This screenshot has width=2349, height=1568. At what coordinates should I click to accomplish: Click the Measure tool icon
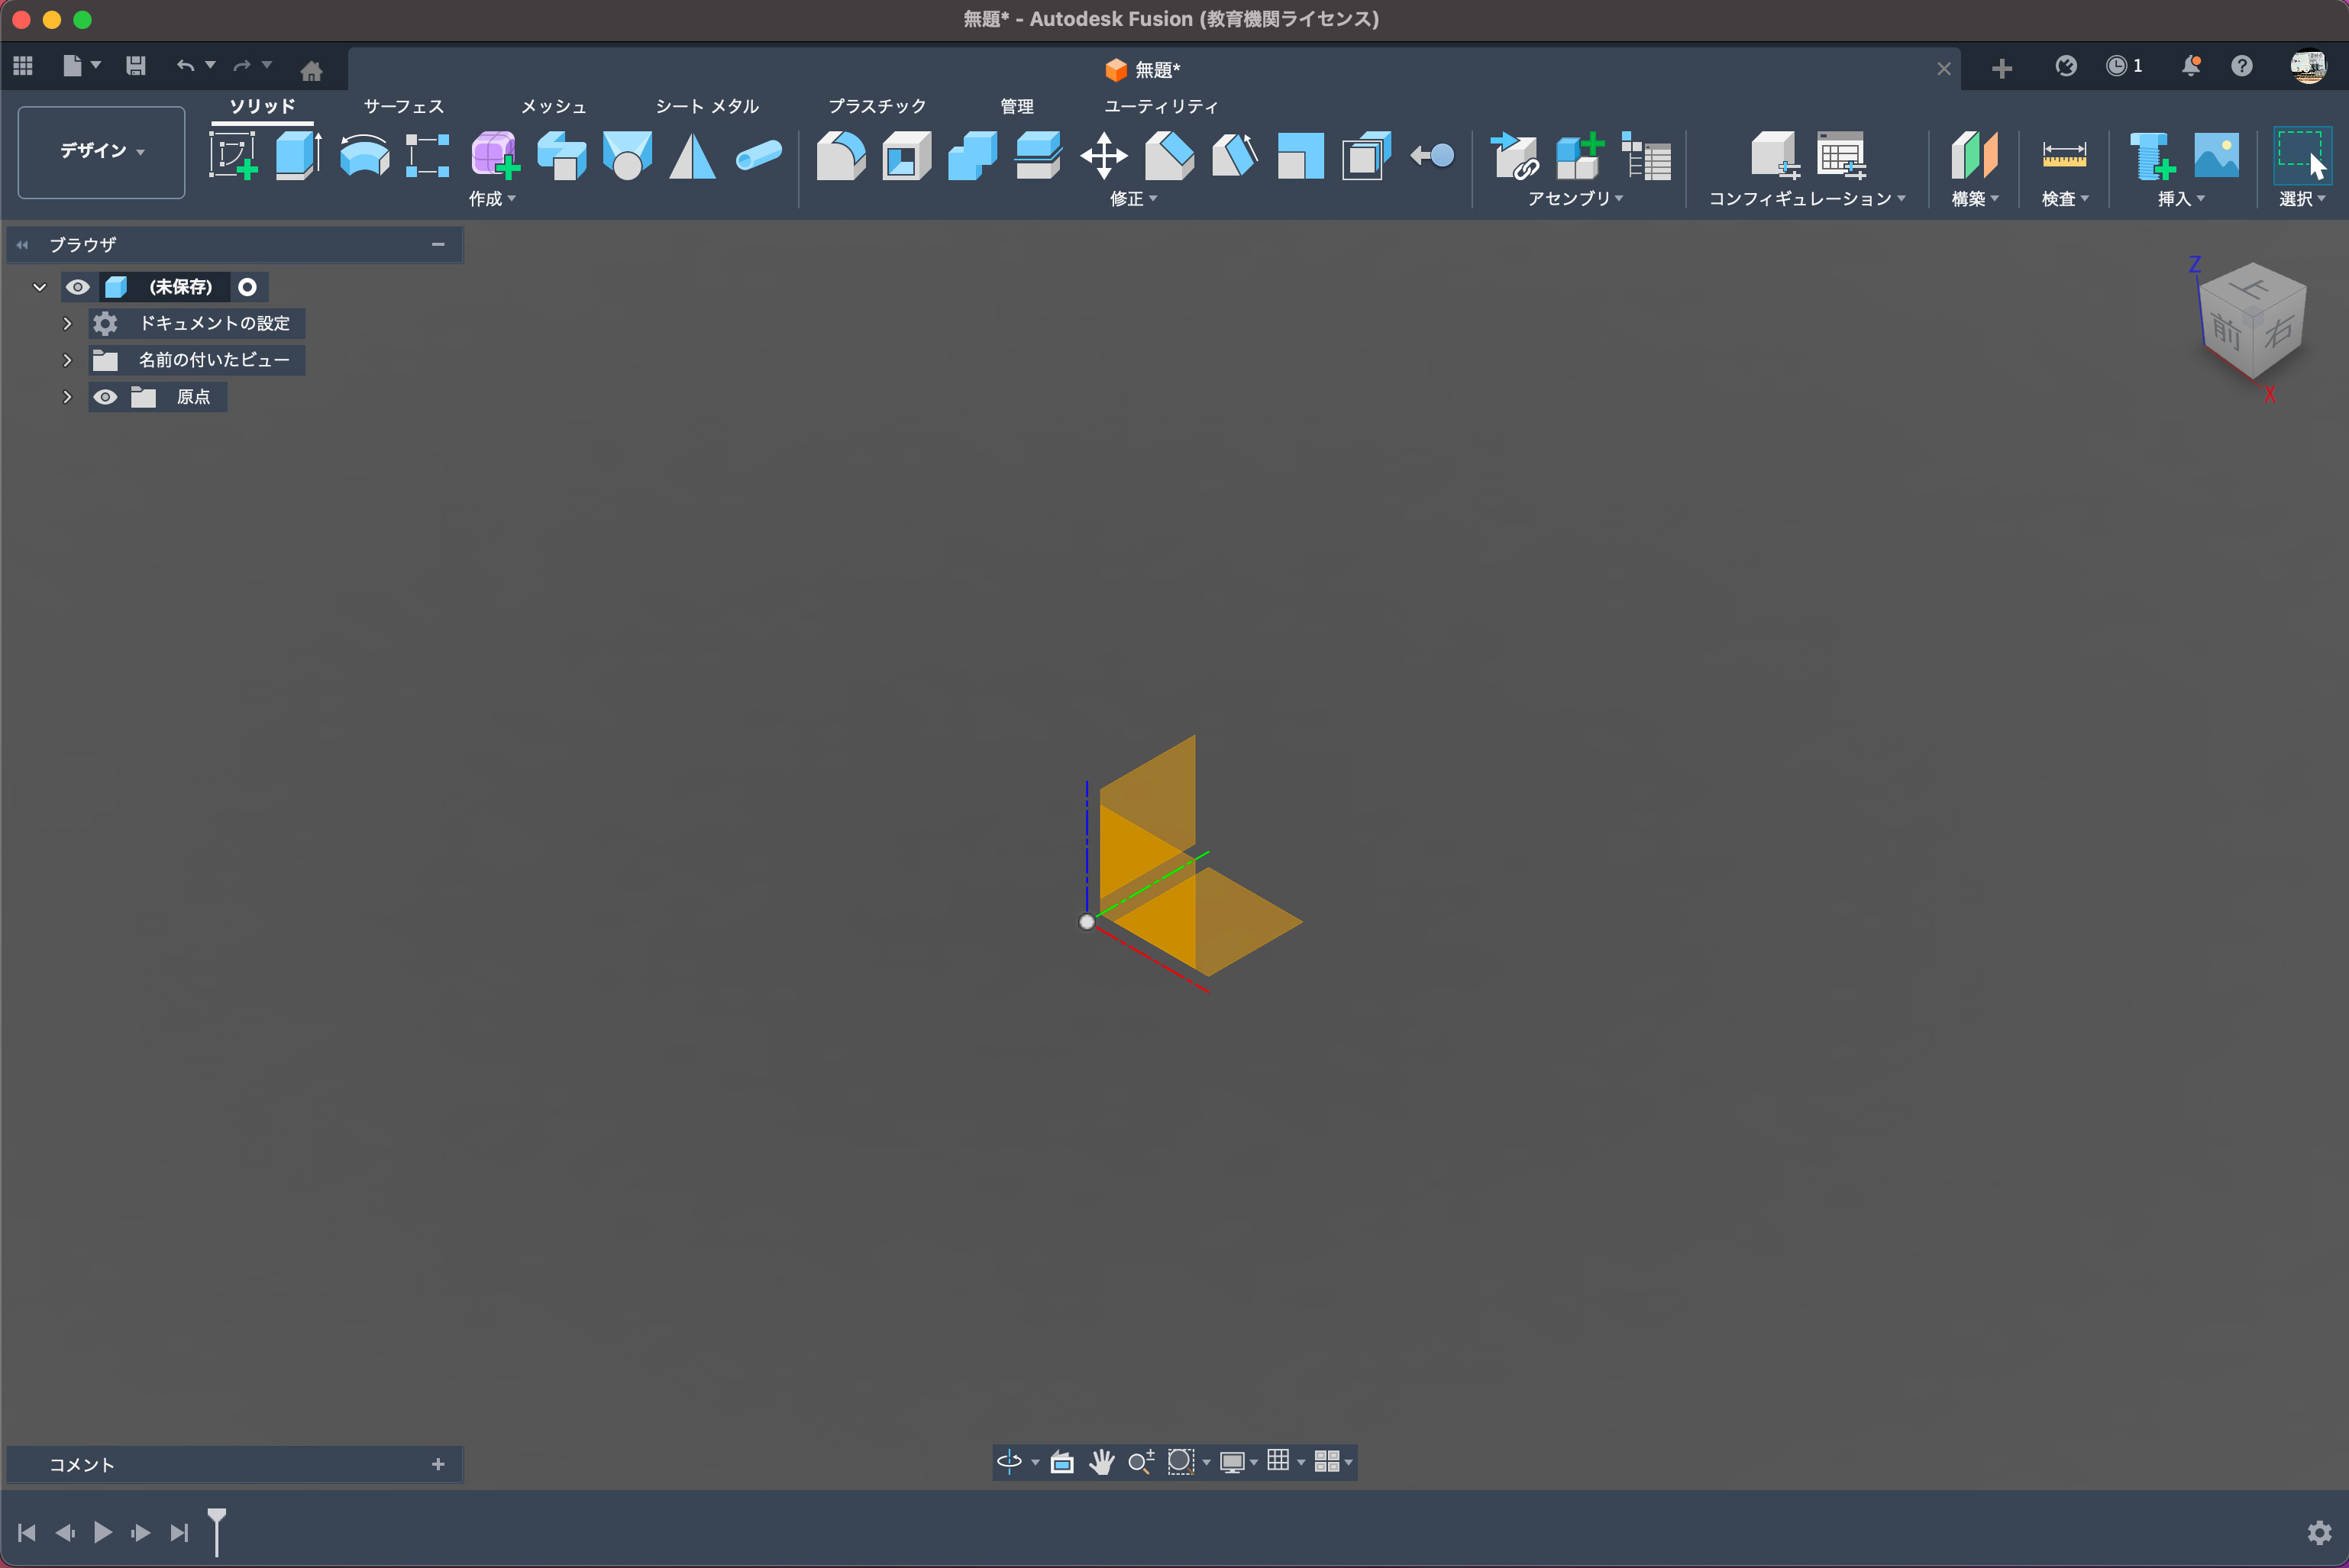pyautogui.click(x=2064, y=155)
